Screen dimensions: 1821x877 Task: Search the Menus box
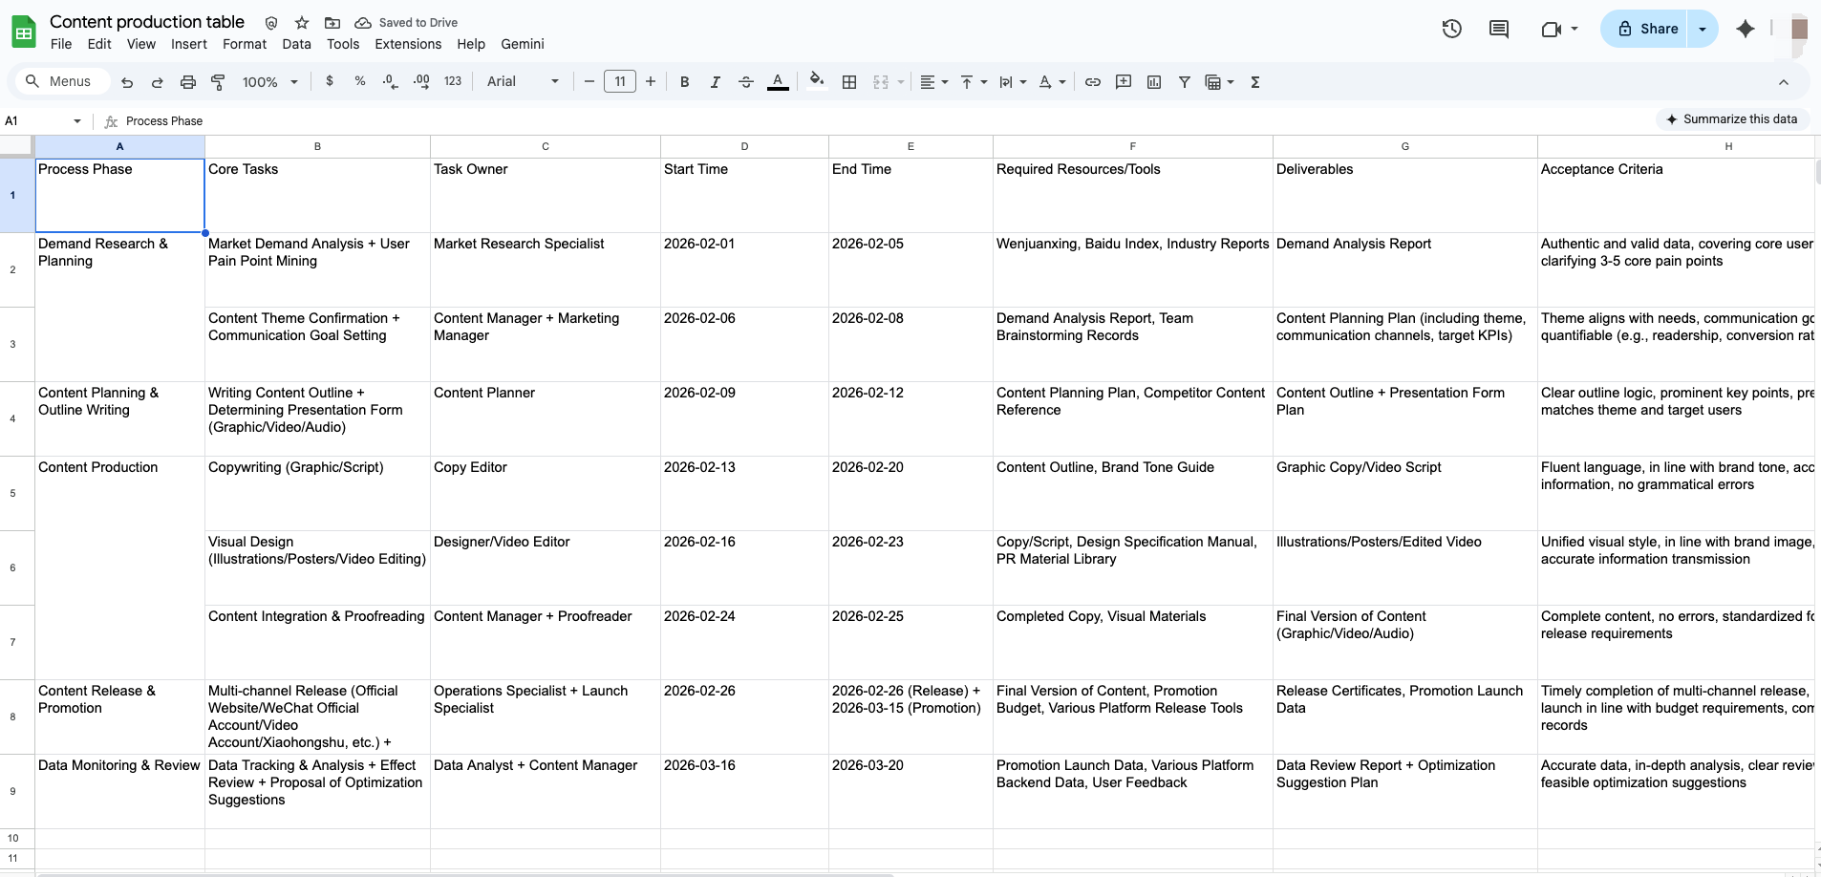pos(62,81)
